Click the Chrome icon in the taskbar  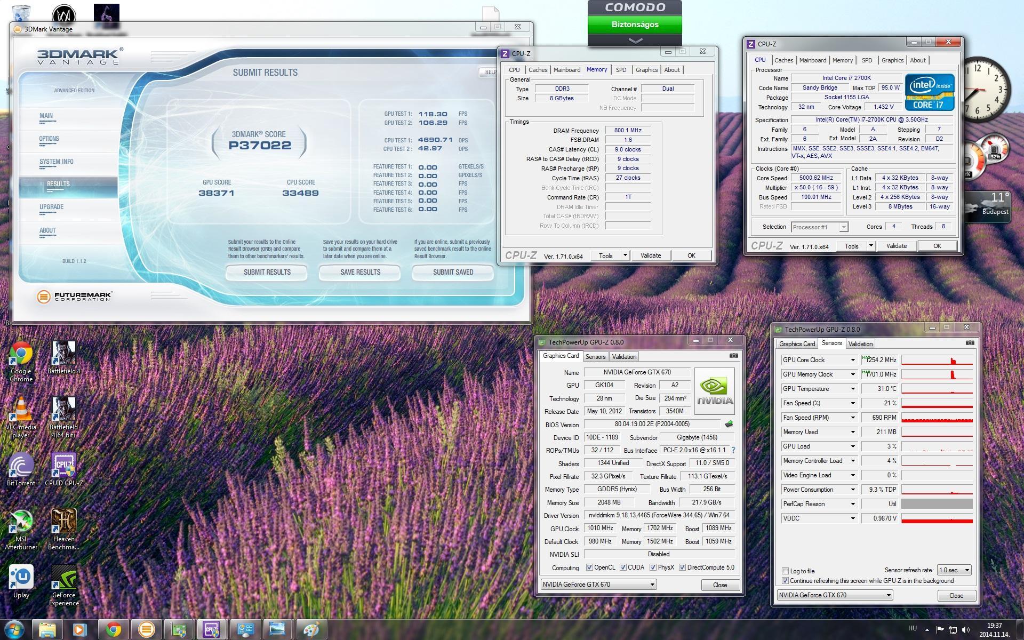pyautogui.click(x=113, y=629)
